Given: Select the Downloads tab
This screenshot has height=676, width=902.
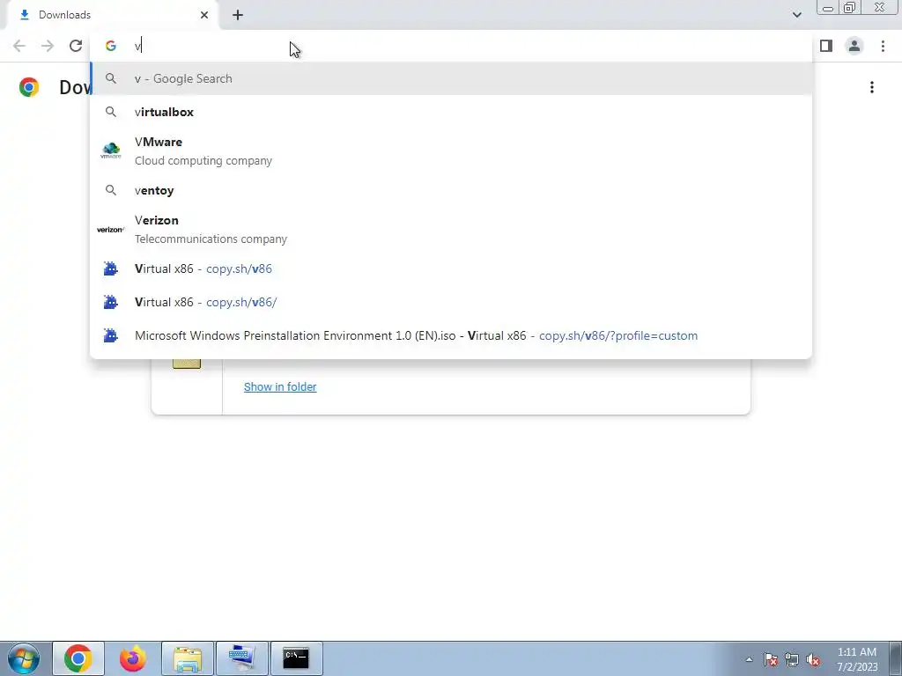Looking at the screenshot, I should click(x=112, y=15).
